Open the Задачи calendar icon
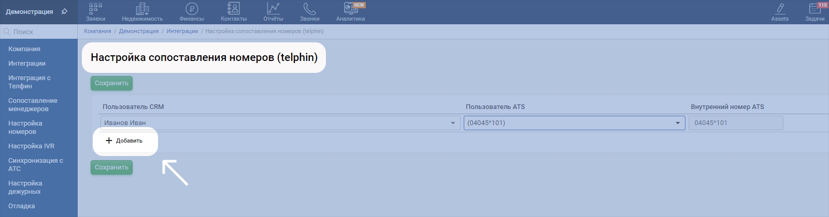This screenshot has width=829, height=217. coord(814,9)
